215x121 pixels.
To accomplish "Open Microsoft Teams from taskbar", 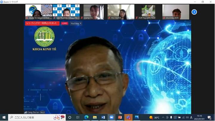I will coord(128,117).
